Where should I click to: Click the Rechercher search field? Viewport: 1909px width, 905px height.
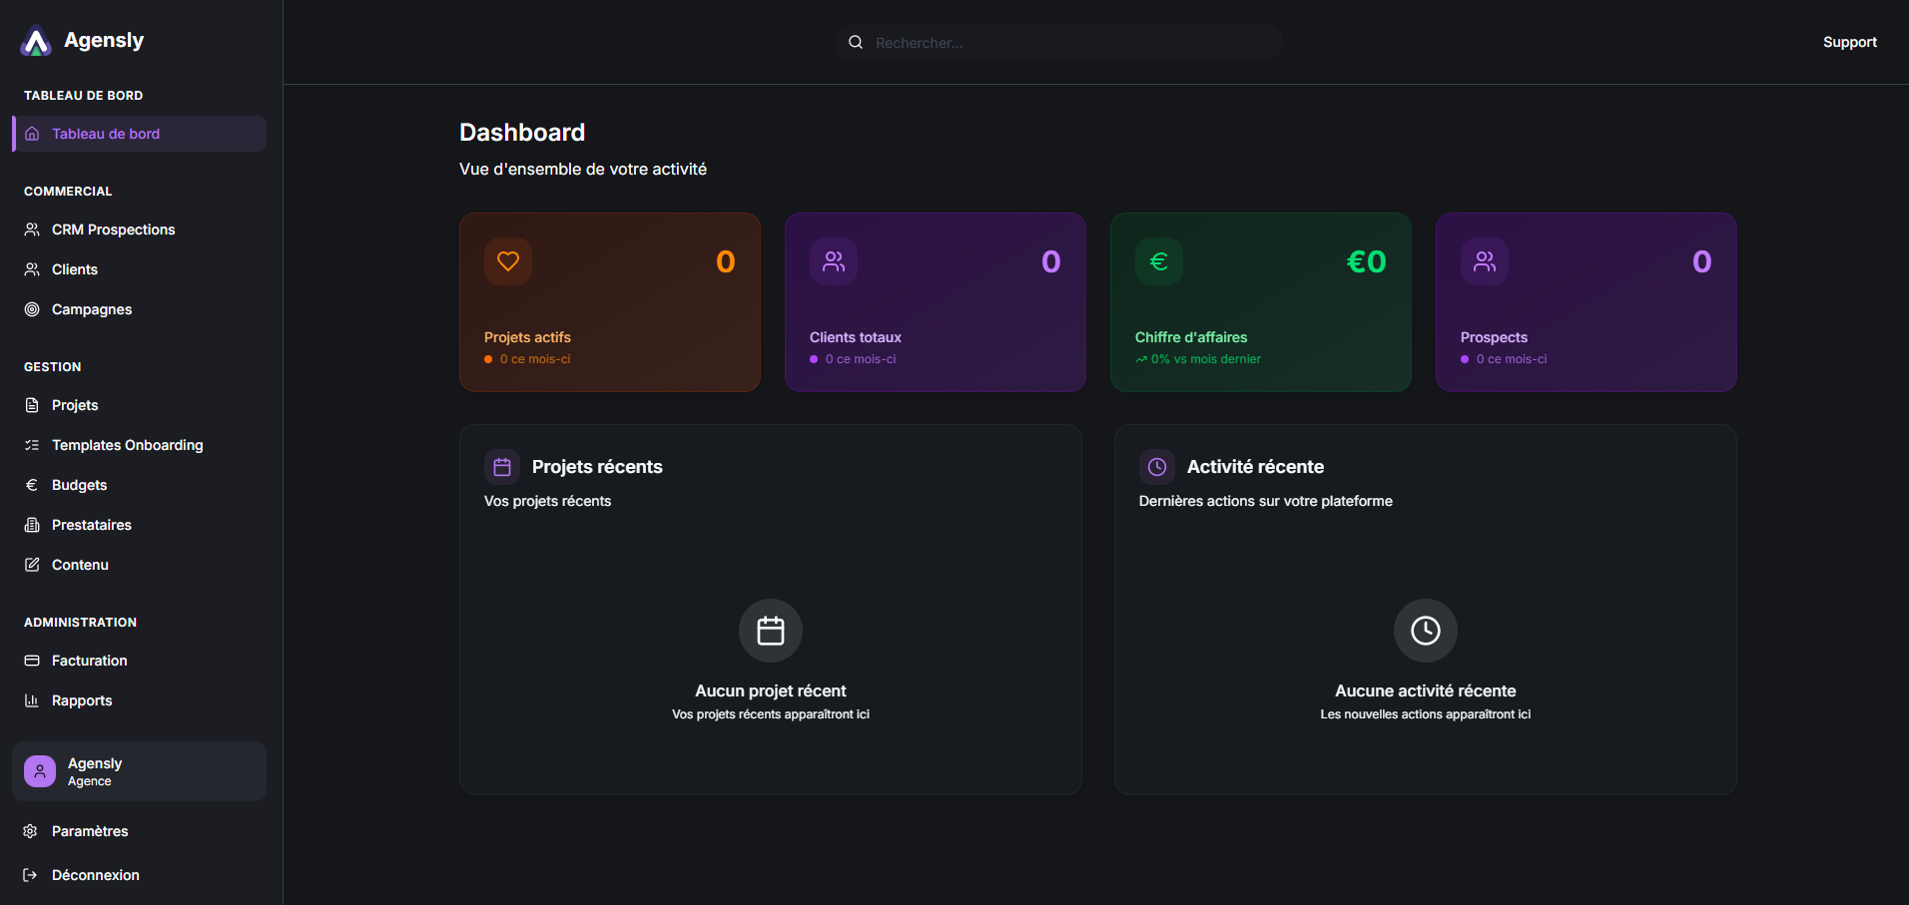(1058, 42)
